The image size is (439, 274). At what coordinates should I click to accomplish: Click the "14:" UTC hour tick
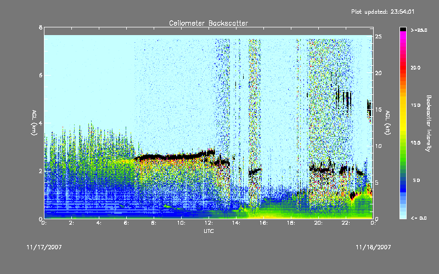236,223
